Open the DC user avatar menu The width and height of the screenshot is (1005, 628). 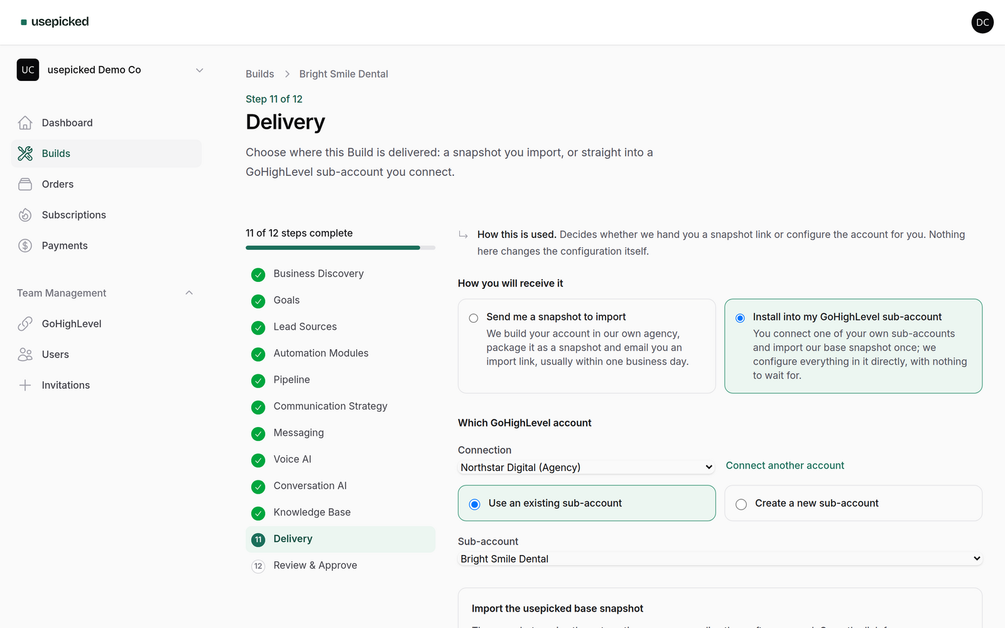click(x=982, y=22)
